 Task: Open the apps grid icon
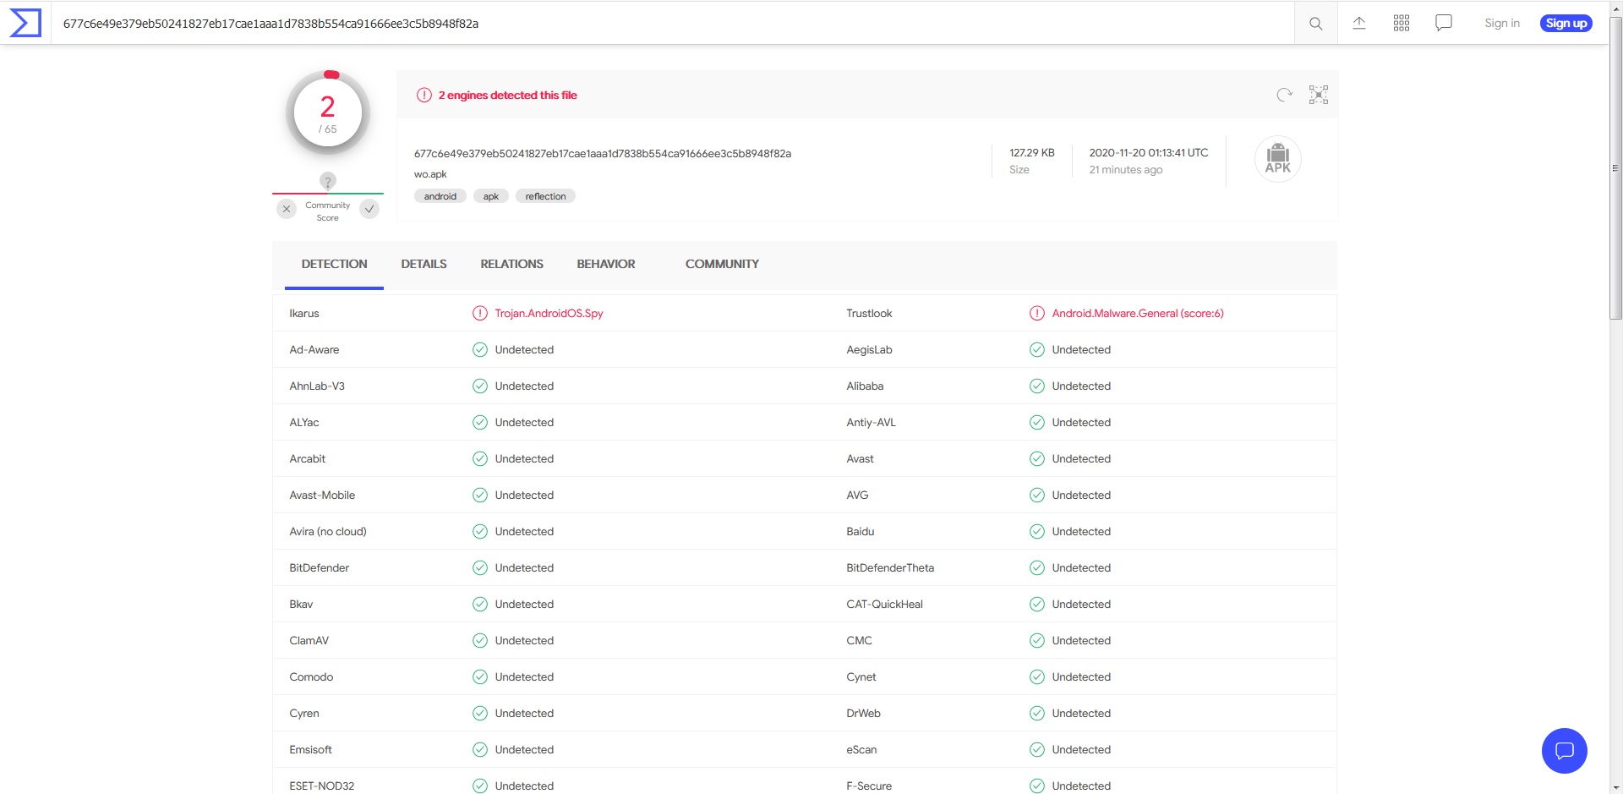click(1402, 24)
